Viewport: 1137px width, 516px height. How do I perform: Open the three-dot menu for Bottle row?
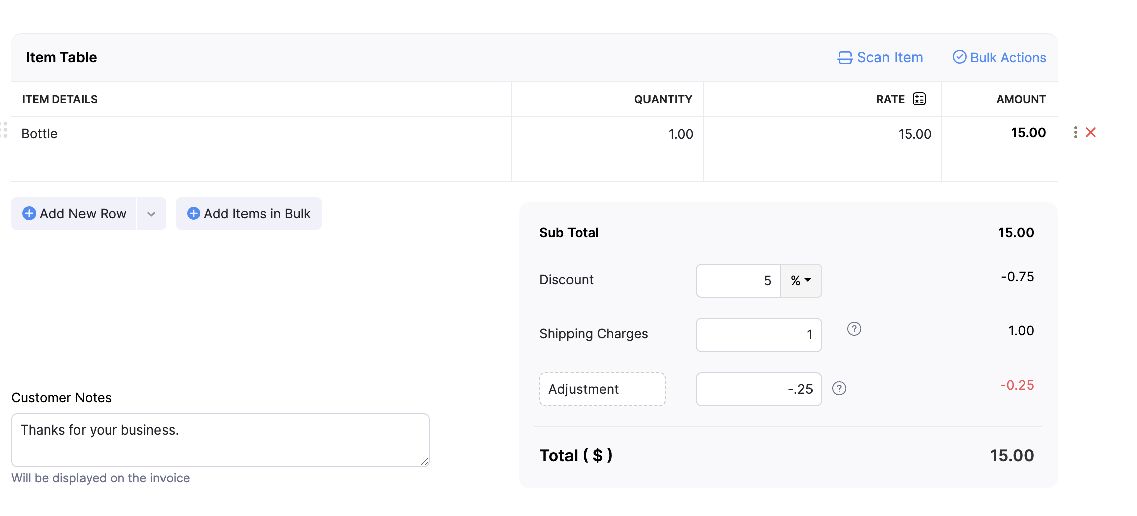coord(1075,132)
